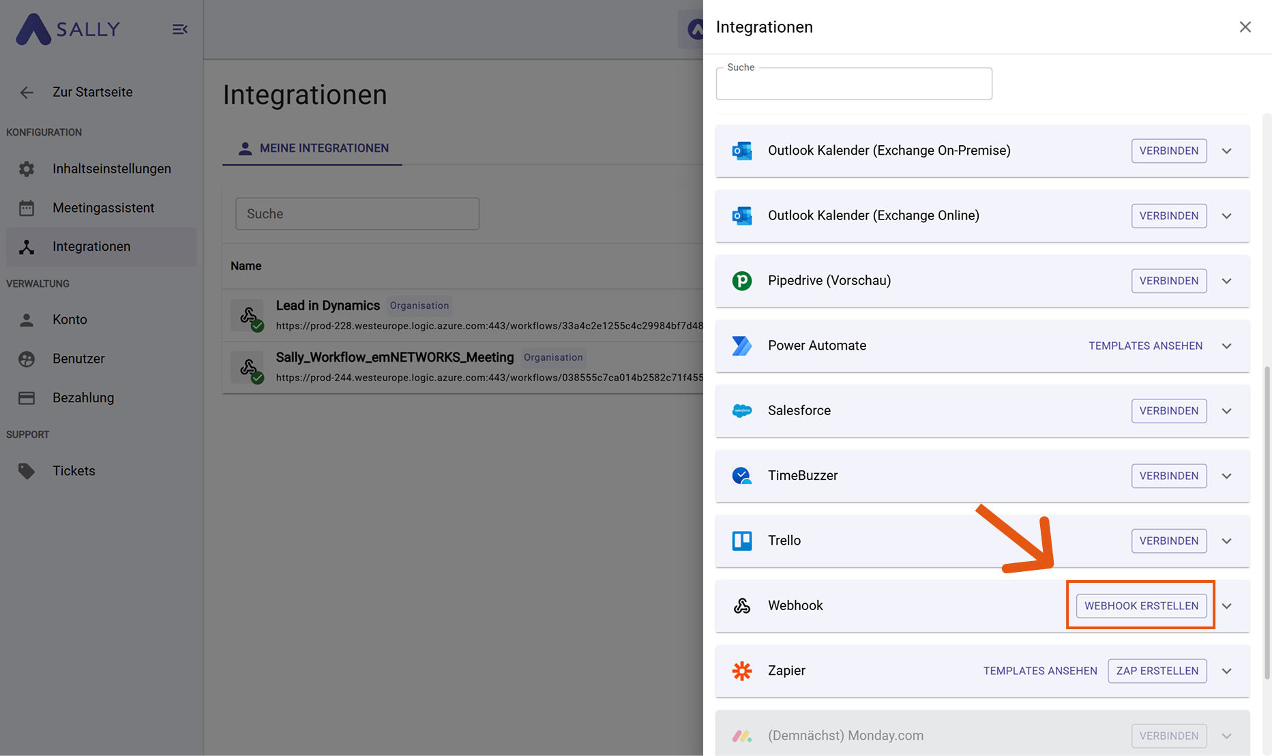Open Meetingassistent in sidebar
Image resolution: width=1272 pixels, height=756 pixels.
[101, 208]
